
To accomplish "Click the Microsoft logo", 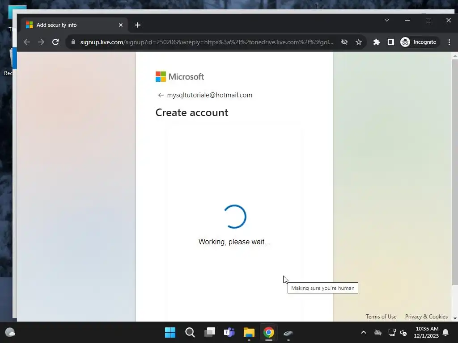I will (x=180, y=77).
